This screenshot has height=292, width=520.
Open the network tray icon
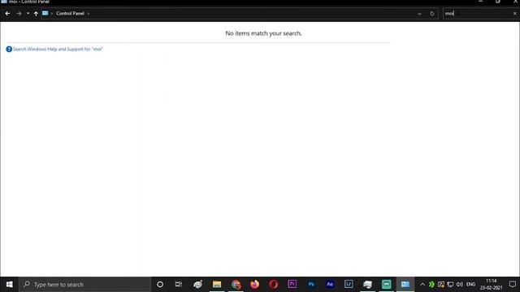(x=450, y=285)
